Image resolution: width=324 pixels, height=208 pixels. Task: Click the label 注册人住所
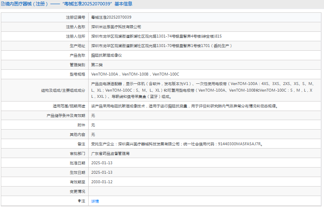coord(75,36)
